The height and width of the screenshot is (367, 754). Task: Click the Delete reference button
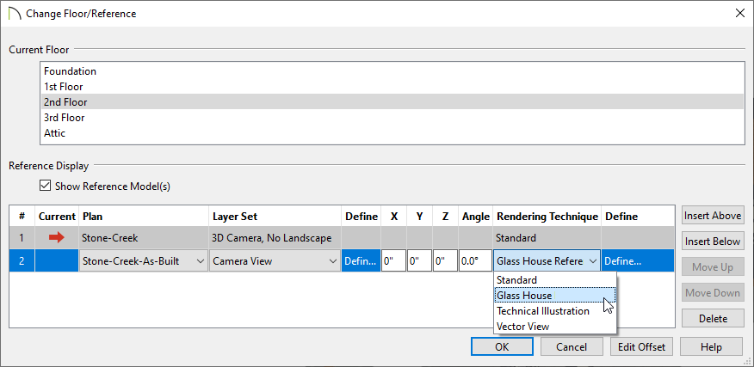[x=713, y=319]
